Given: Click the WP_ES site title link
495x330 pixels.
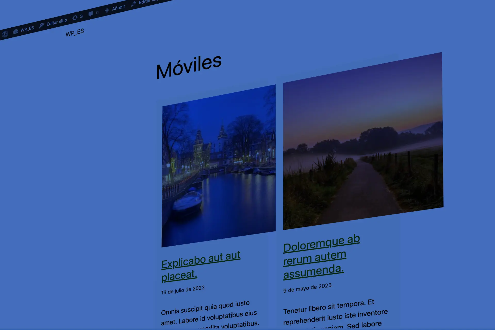Looking at the screenshot, I should coord(75,33).
